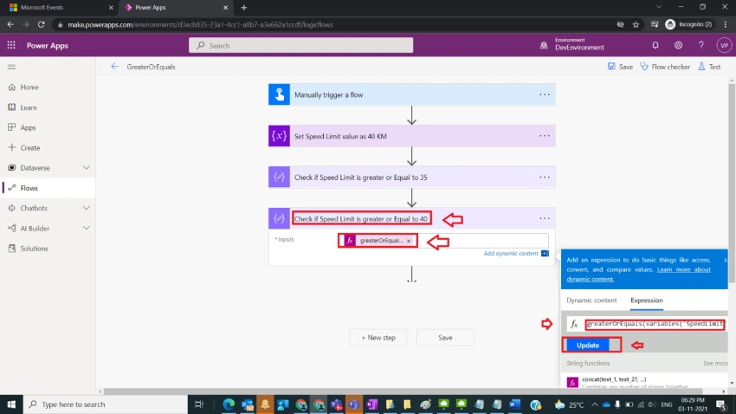The width and height of the screenshot is (736, 414).
Task: Click the horizontal scrollbar below the canvas
Action: point(403,391)
